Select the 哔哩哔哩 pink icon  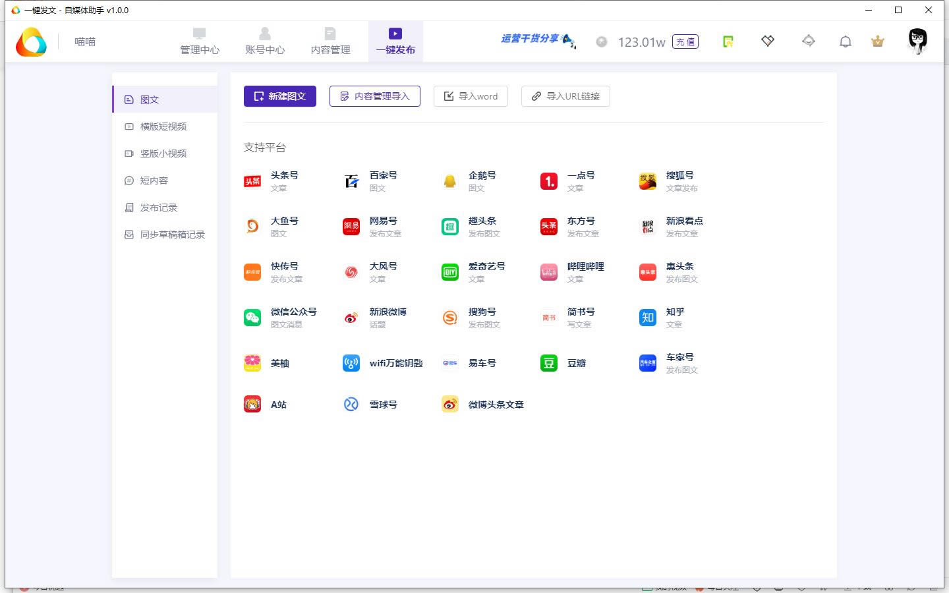(x=549, y=272)
